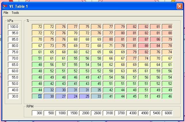
Task: Click the VE cell with value 86
Action: 156,39
